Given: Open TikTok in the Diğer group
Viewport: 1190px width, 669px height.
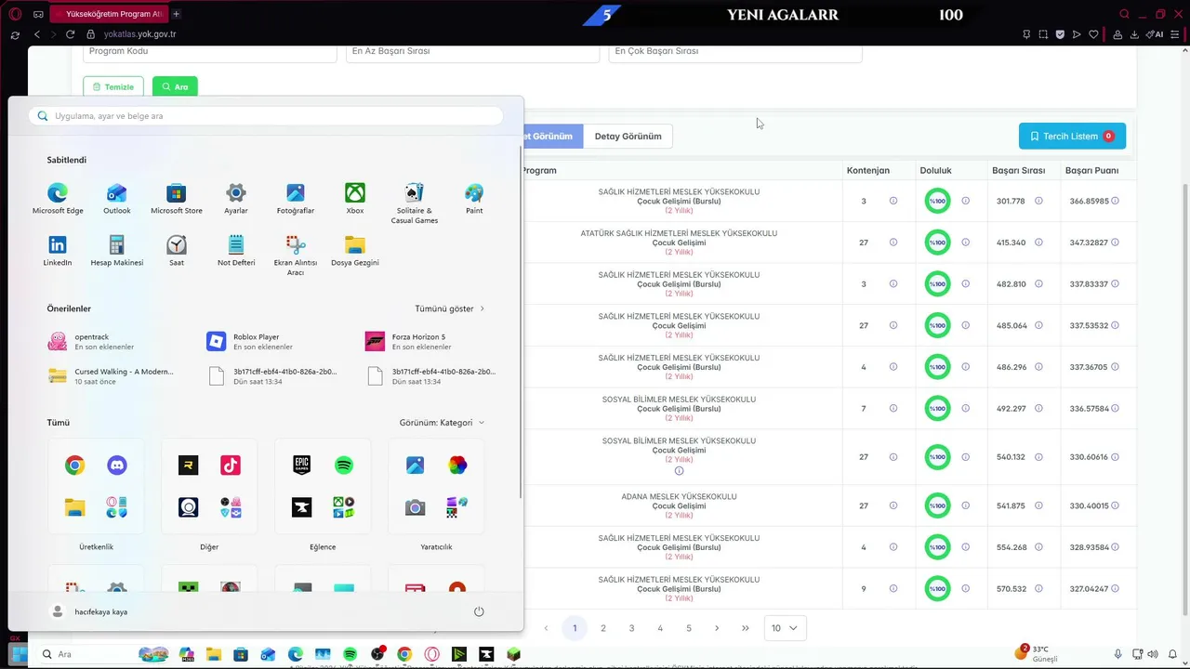Looking at the screenshot, I should point(231,466).
